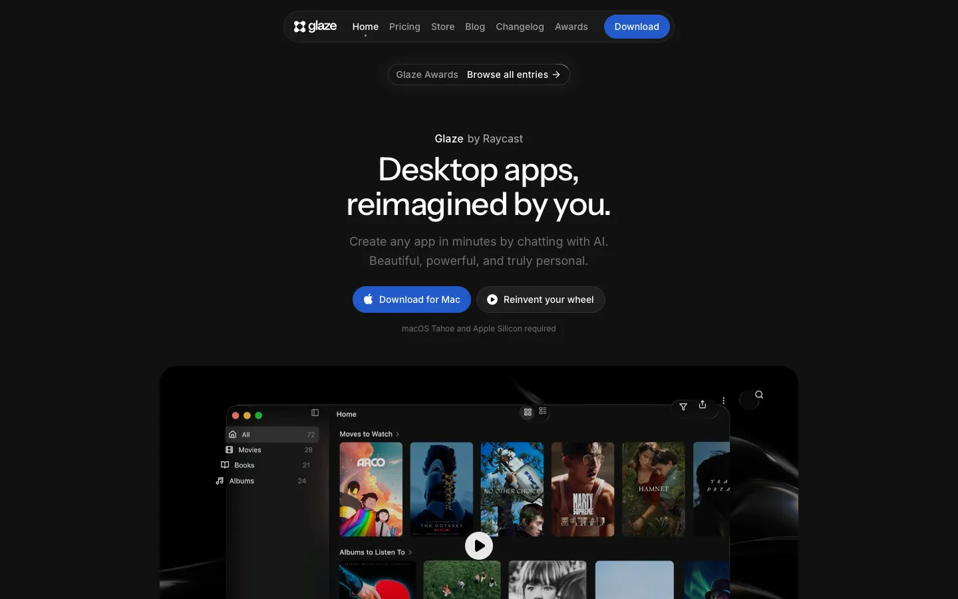
Task: Click the Reinvent your wheel button
Action: point(541,299)
